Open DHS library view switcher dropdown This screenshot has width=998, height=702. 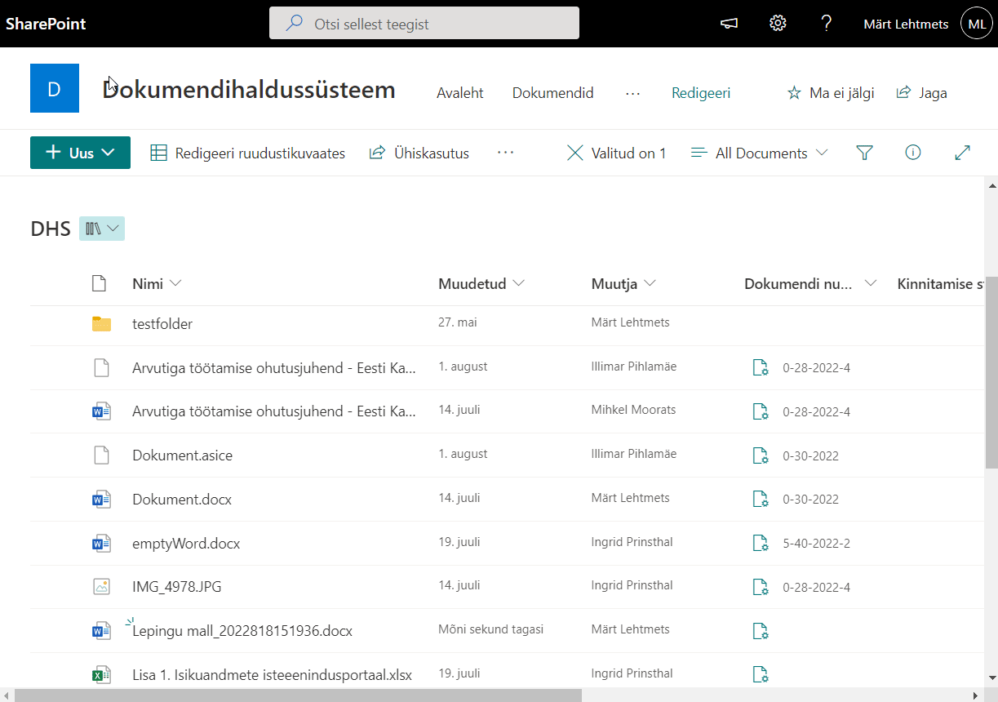[102, 229]
